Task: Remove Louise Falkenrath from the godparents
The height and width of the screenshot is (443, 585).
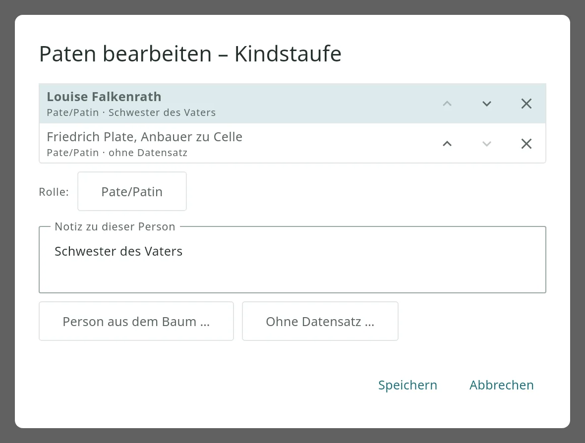Action: click(526, 104)
